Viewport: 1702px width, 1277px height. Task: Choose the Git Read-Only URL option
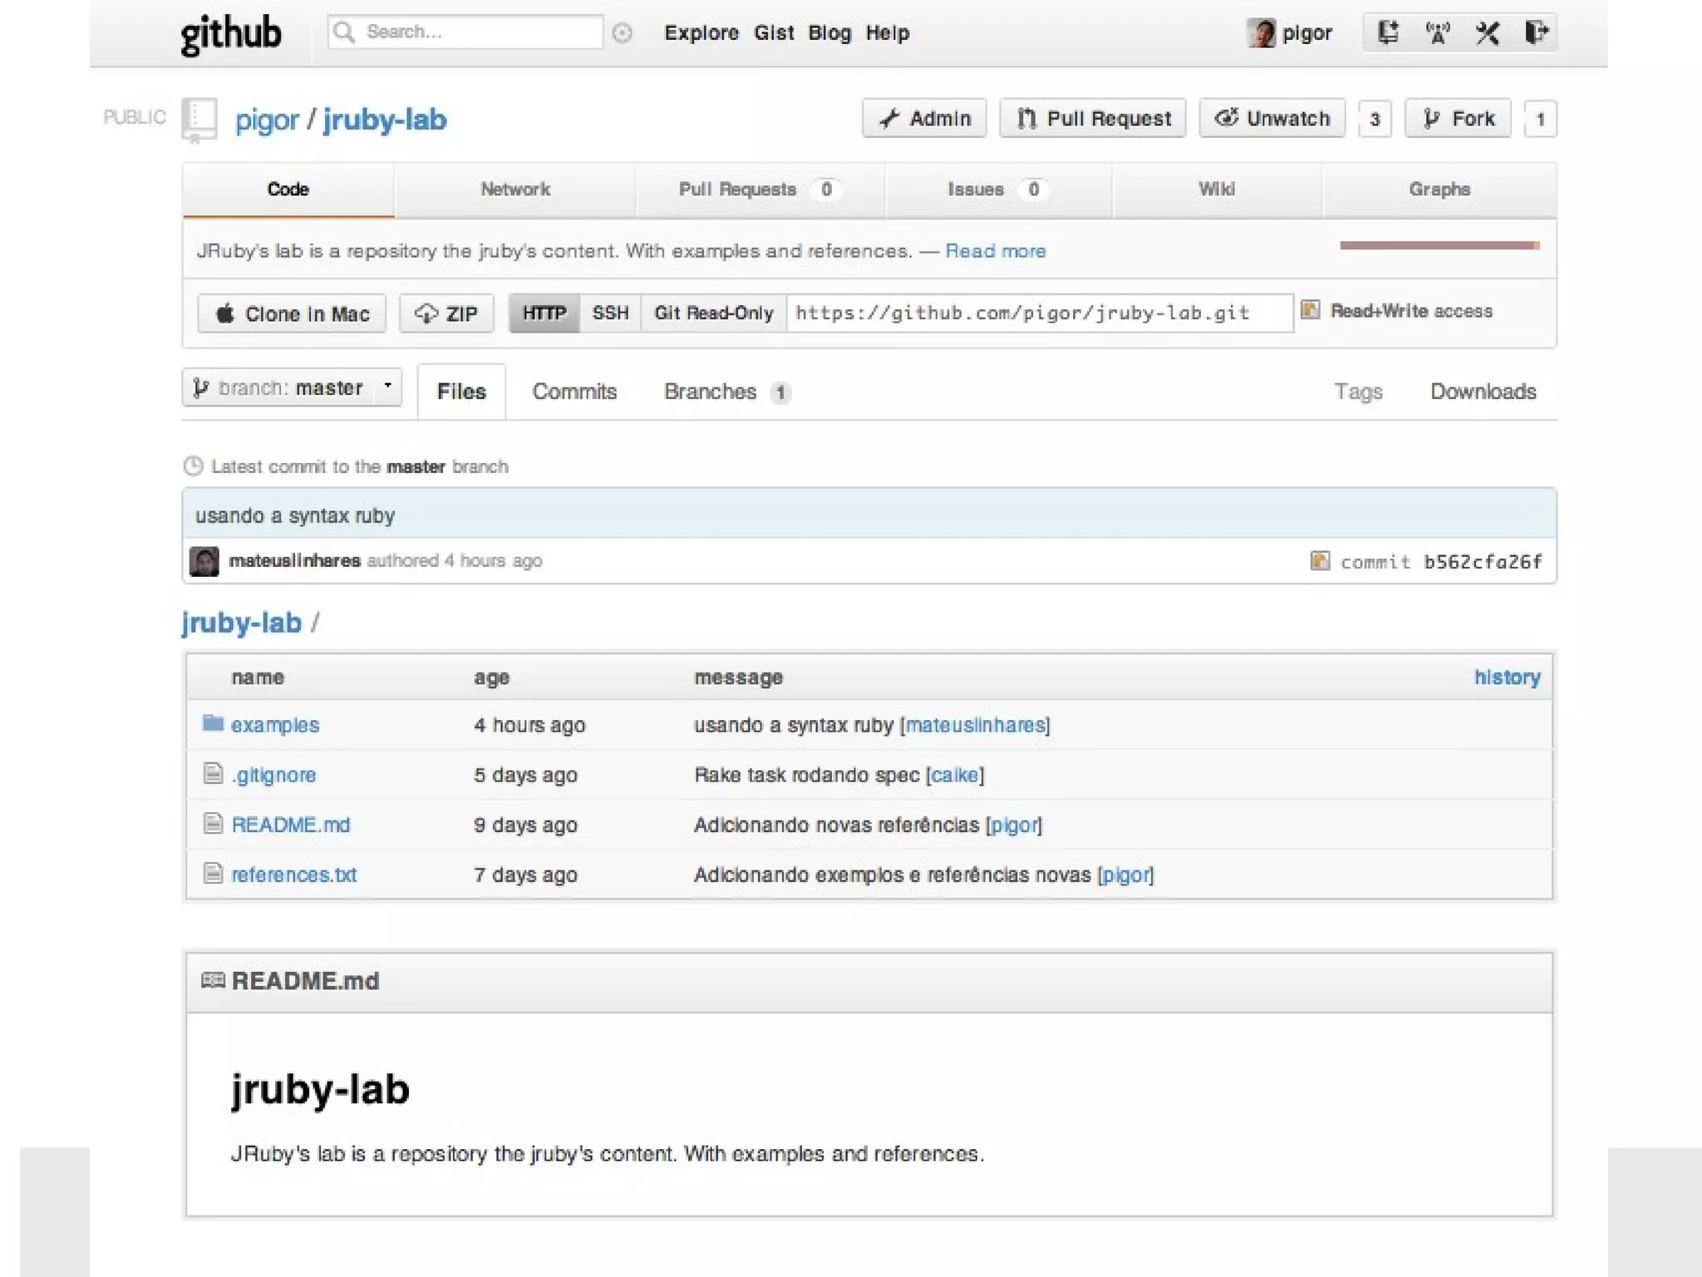point(713,313)
